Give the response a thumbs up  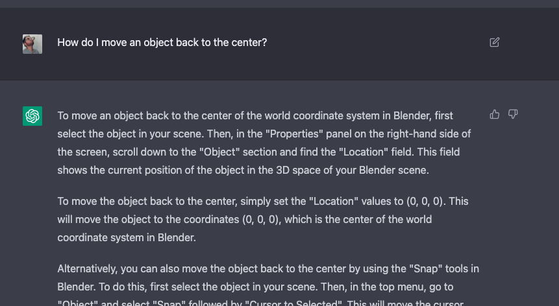(495, 115)
